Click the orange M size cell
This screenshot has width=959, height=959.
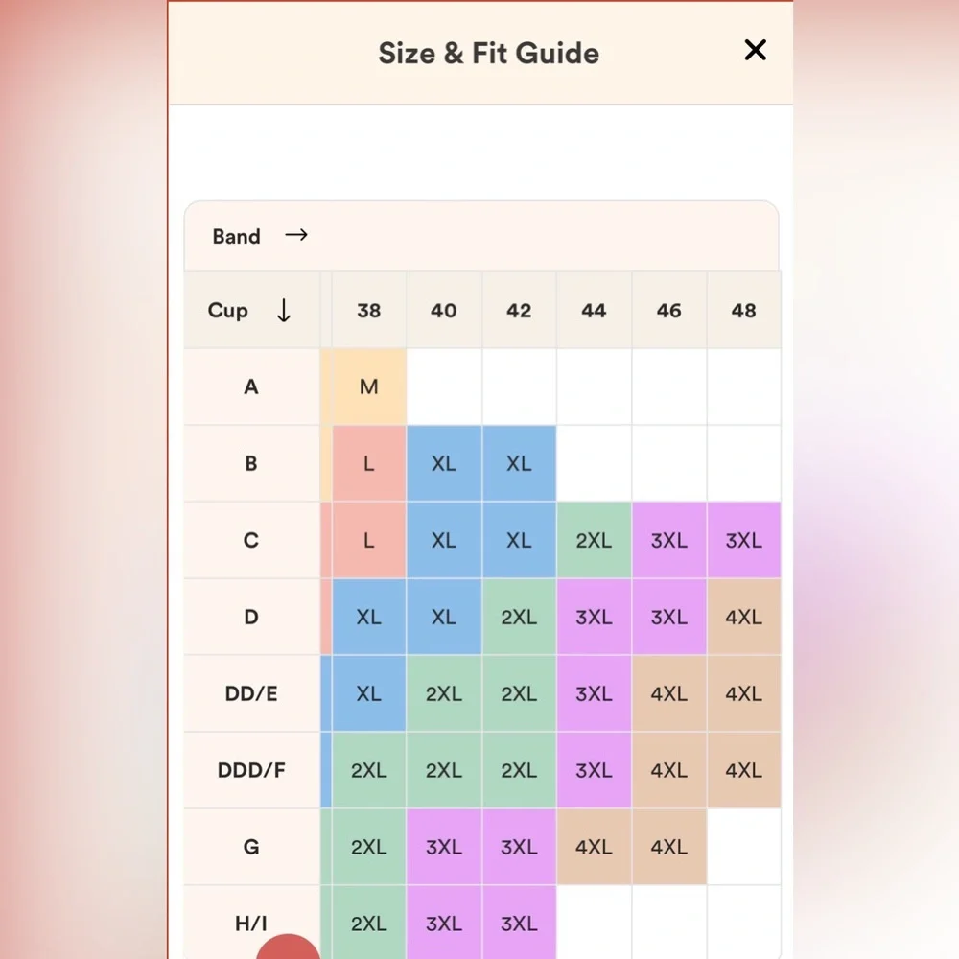pos(369,386)
